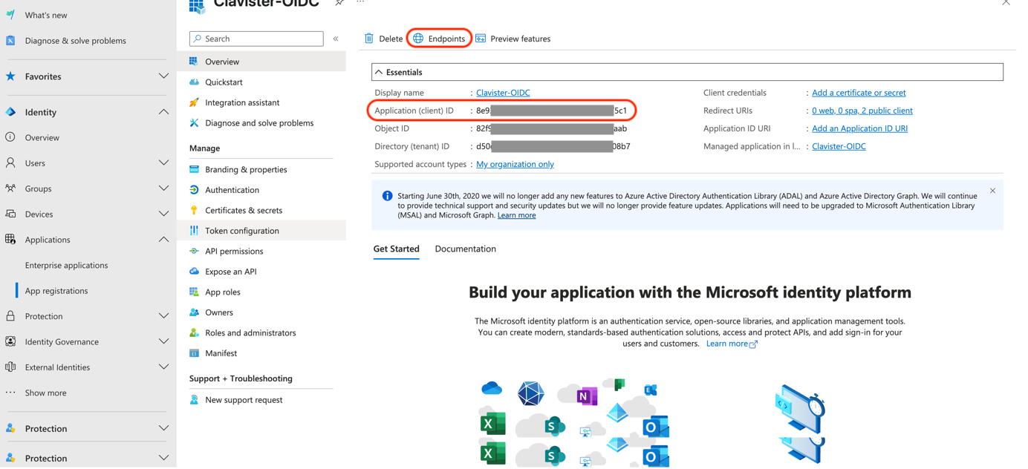The width and height of the screenshot is (1028, 469).
Task: Click the Endpoints button
Action: [439, 39]
